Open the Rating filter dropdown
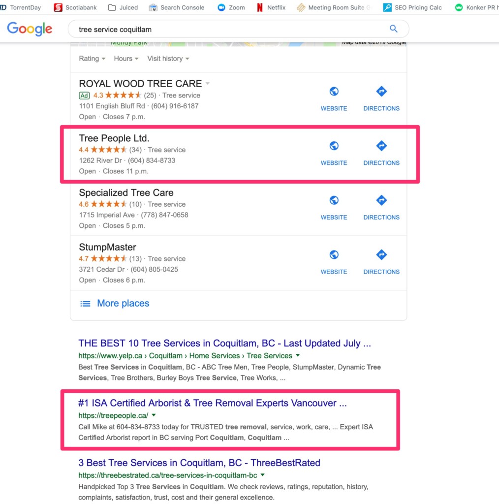The width and height of the screenshot is (499, 504). coord(92,59)
